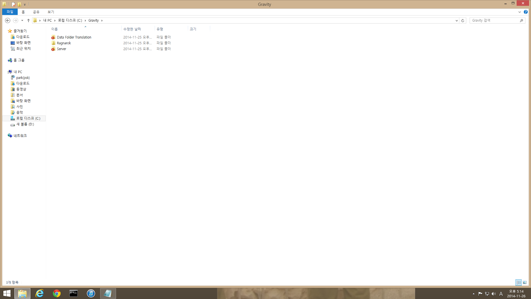
Task: Select 네트워크 in navigation pane
Action: (20, 136)
